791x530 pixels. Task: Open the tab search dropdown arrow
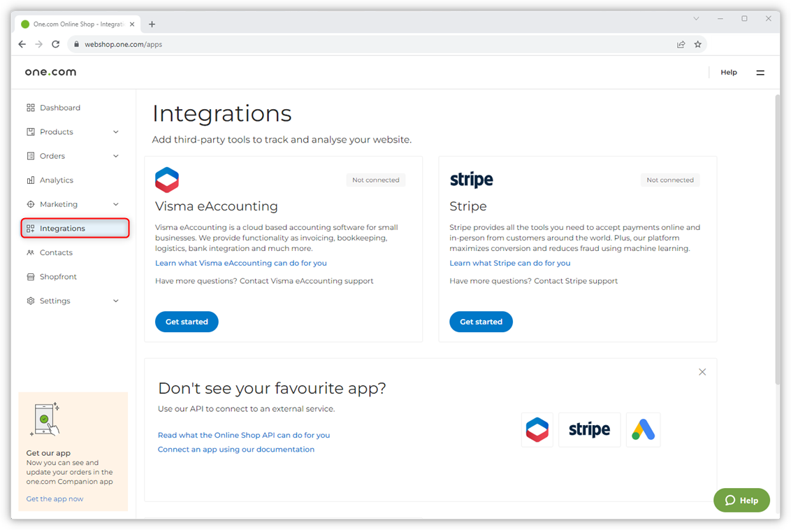(x=696, y=19)
